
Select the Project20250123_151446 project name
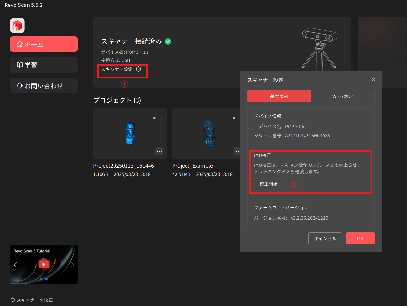click(x=124, y=166)
